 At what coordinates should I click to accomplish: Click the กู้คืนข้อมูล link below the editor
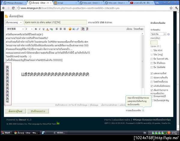pos(94,105)
